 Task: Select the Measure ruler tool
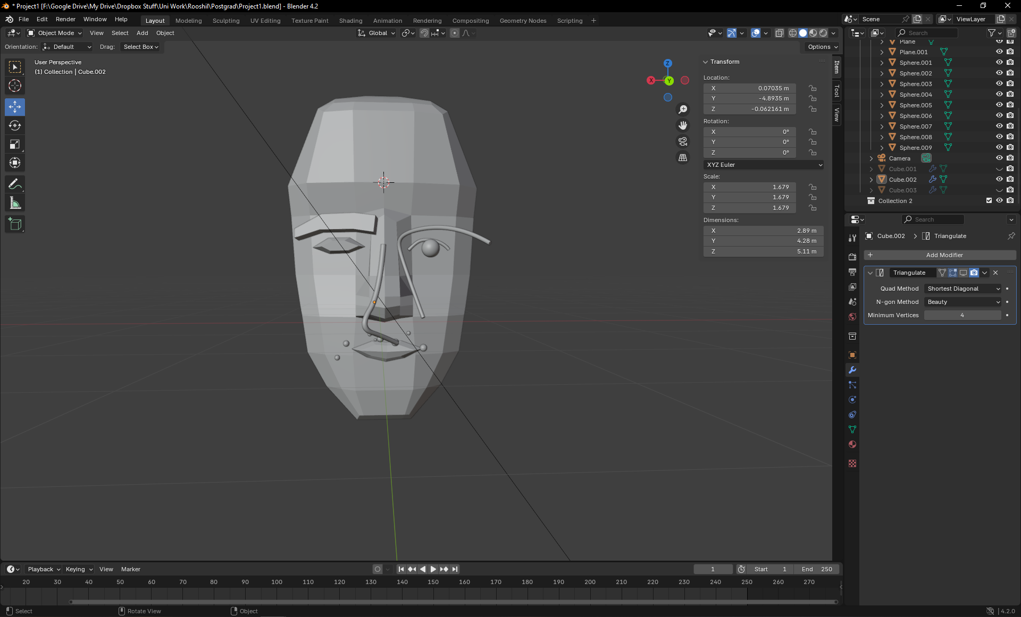15,203
